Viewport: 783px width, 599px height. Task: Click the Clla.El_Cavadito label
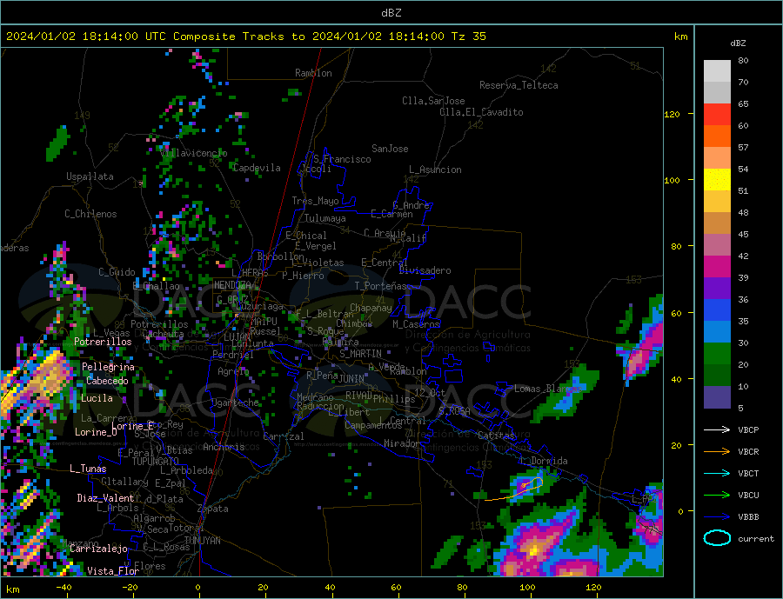pos(481,112)
